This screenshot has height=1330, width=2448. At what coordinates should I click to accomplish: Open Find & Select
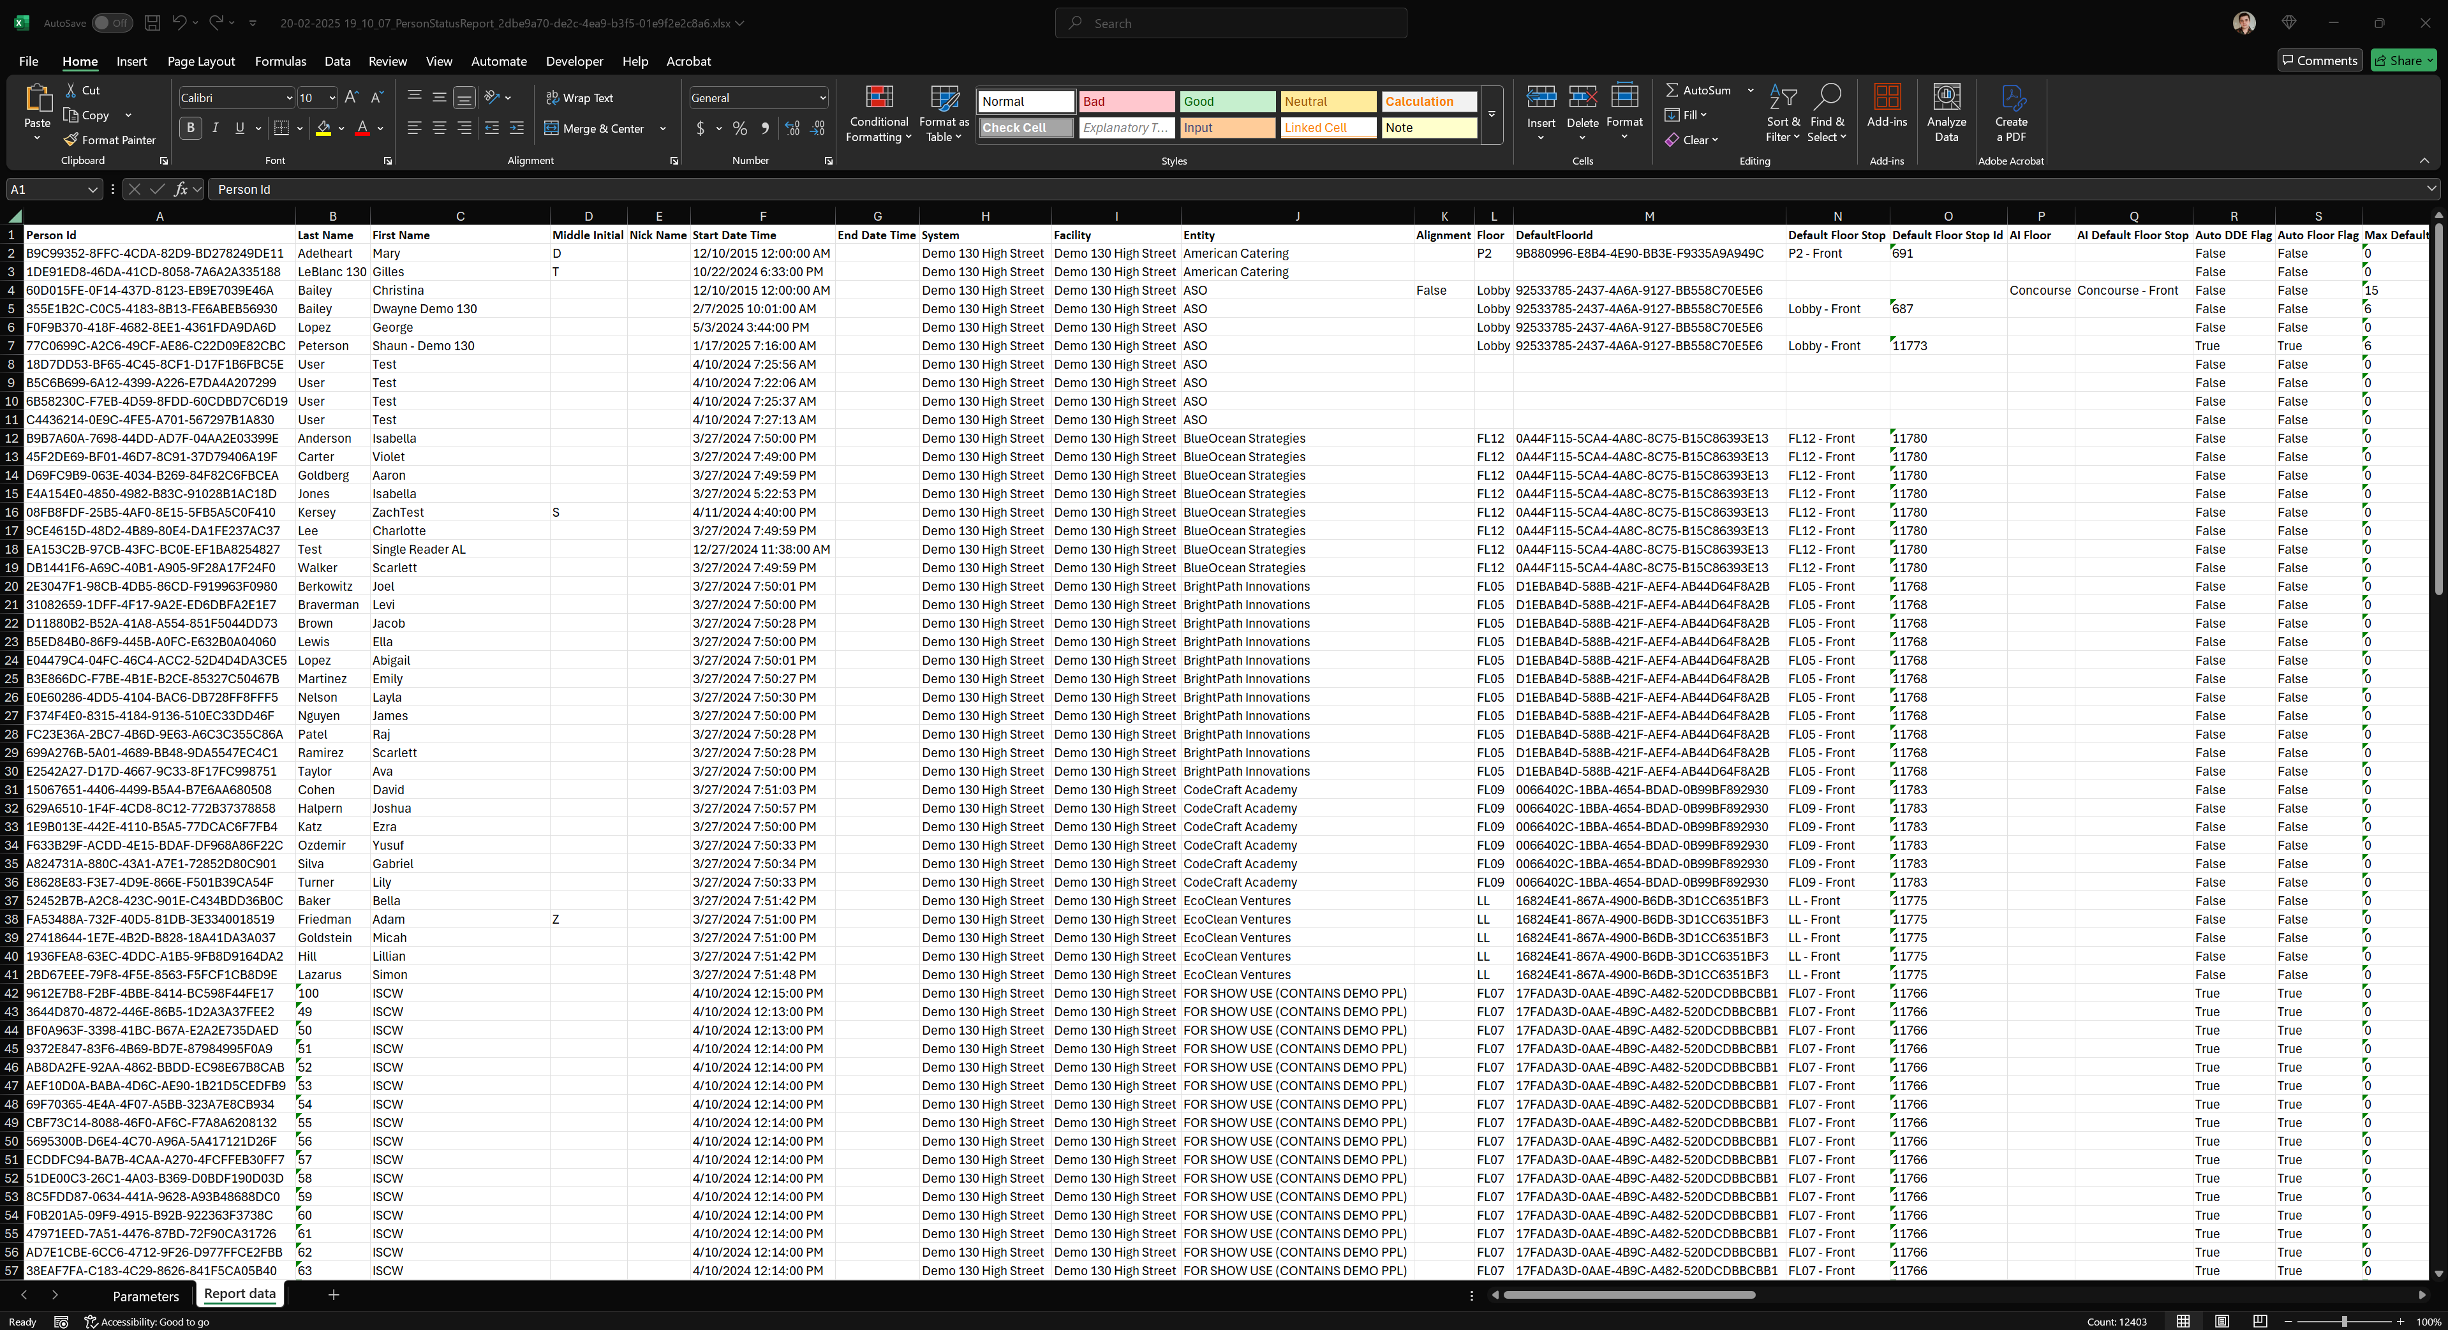pos(1827,114)
